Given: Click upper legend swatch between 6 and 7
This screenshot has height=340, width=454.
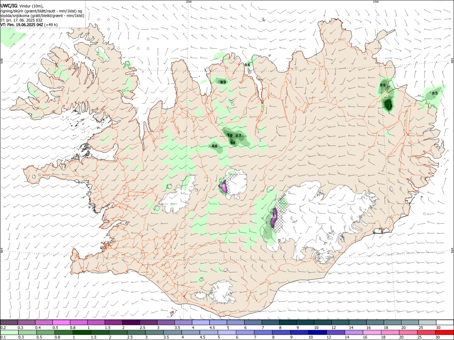Looking at the screenshot, I should 253,322.
